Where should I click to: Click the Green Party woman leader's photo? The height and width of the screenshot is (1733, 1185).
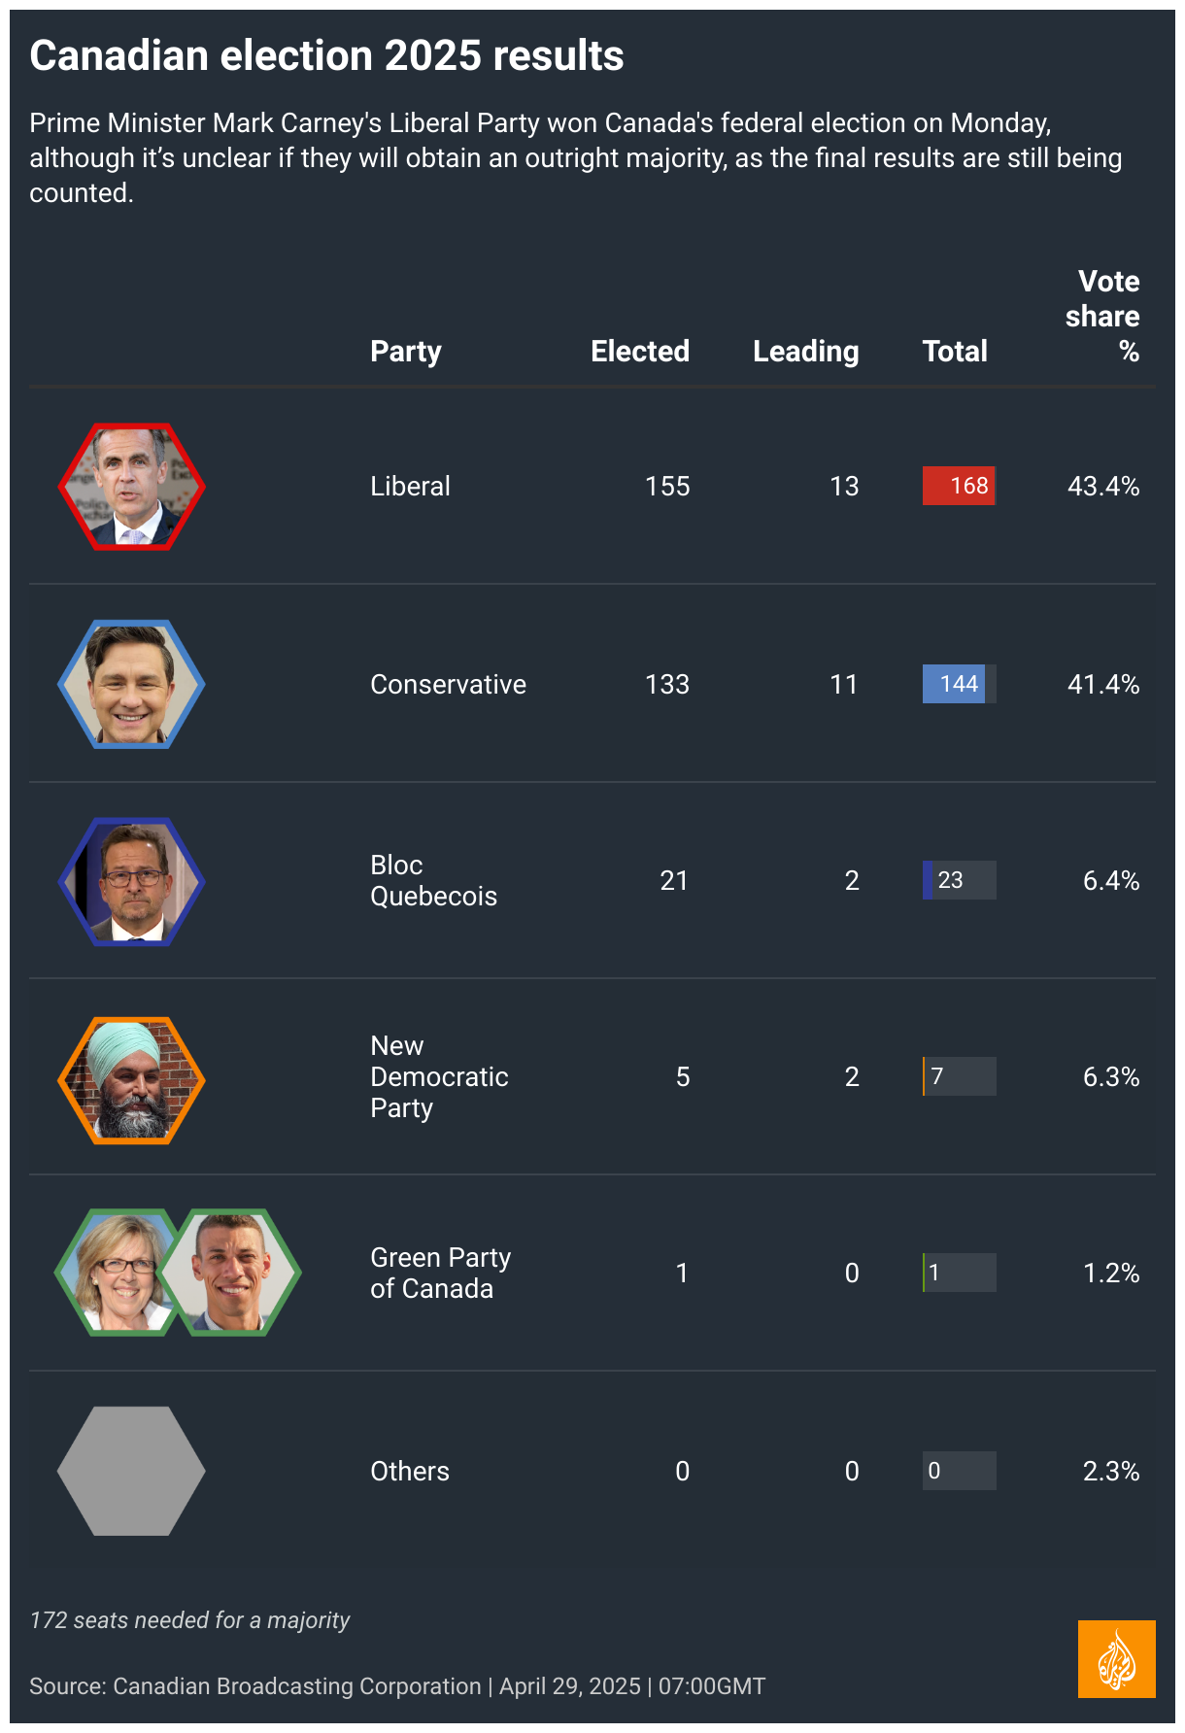tap(118, 1273)
